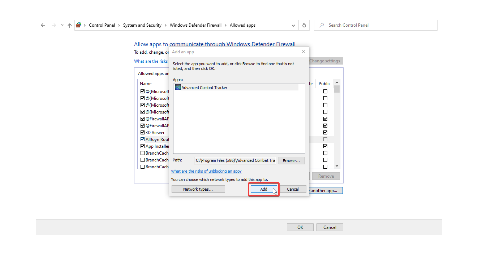Click the allowed apps scrollbar up arrow

337,83
